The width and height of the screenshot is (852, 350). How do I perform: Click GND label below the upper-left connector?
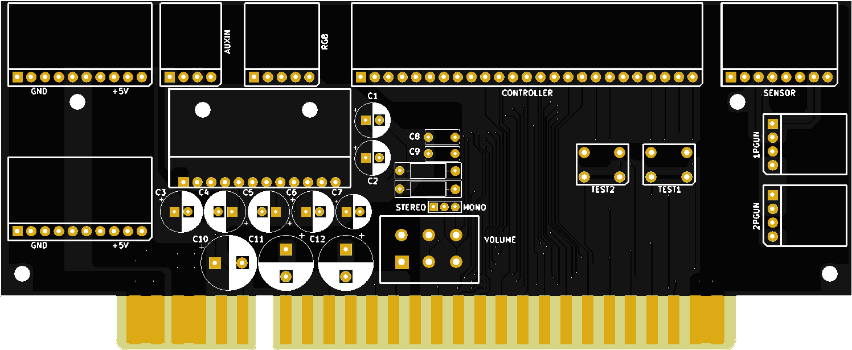click(x=39, y=92)
